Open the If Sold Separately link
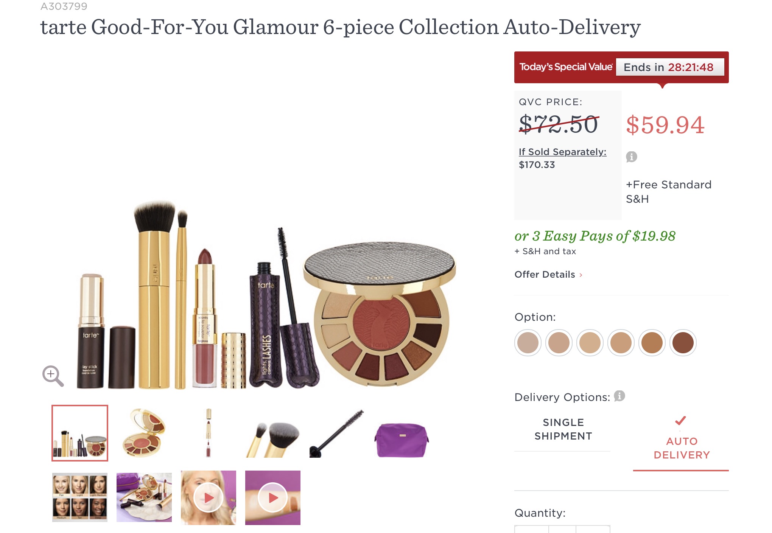Screen dimensions: 772x533 [x=562, y=152]
